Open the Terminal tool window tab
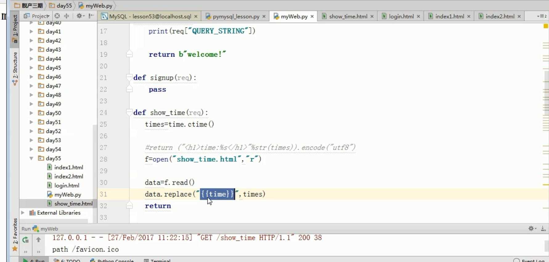This screenshot has width=549, height=262. 157,260
